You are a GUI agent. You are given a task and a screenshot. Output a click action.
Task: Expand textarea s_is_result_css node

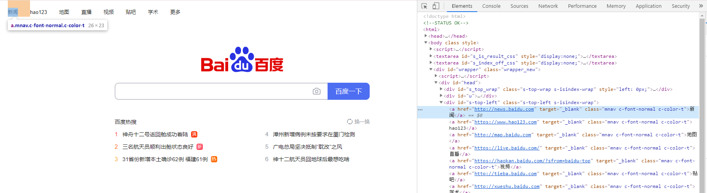pos(431,56)
